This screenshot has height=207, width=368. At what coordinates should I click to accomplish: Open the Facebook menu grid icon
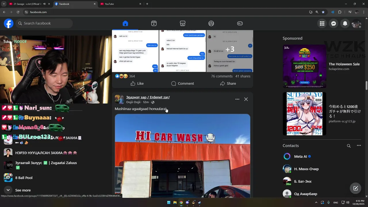[322, 24]
